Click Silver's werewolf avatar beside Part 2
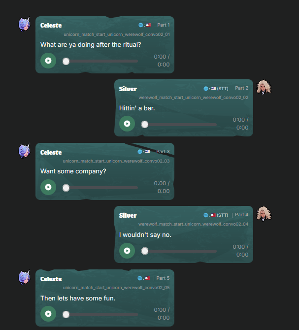This screenshot has width=299, height=330. tap(264, 87)
